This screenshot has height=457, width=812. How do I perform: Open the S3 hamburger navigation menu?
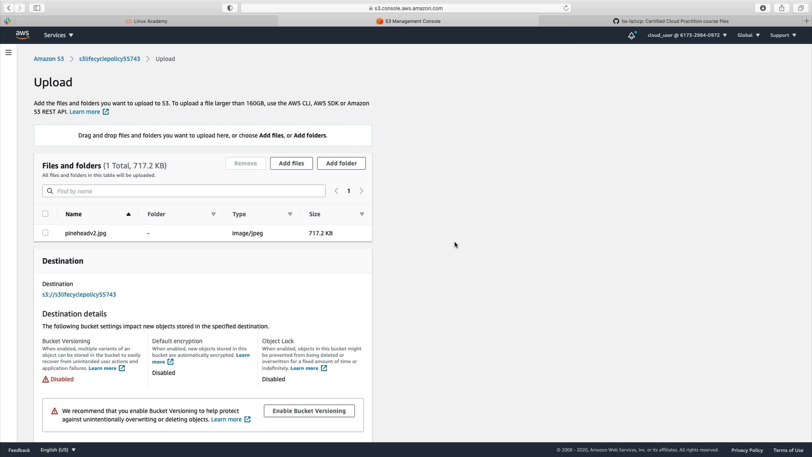click(x=8, y=53)
